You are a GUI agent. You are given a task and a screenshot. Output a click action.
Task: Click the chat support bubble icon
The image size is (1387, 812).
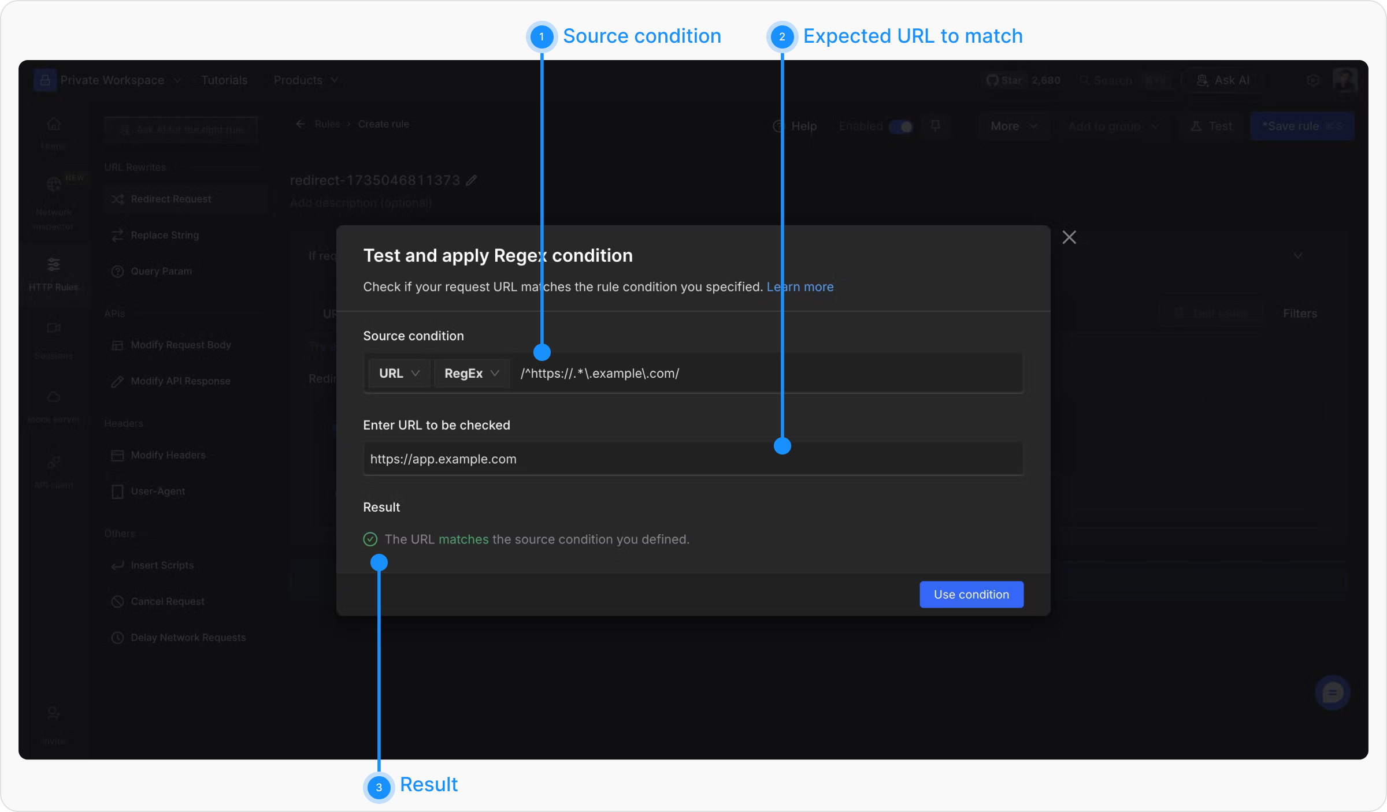tap(1332, 692)
